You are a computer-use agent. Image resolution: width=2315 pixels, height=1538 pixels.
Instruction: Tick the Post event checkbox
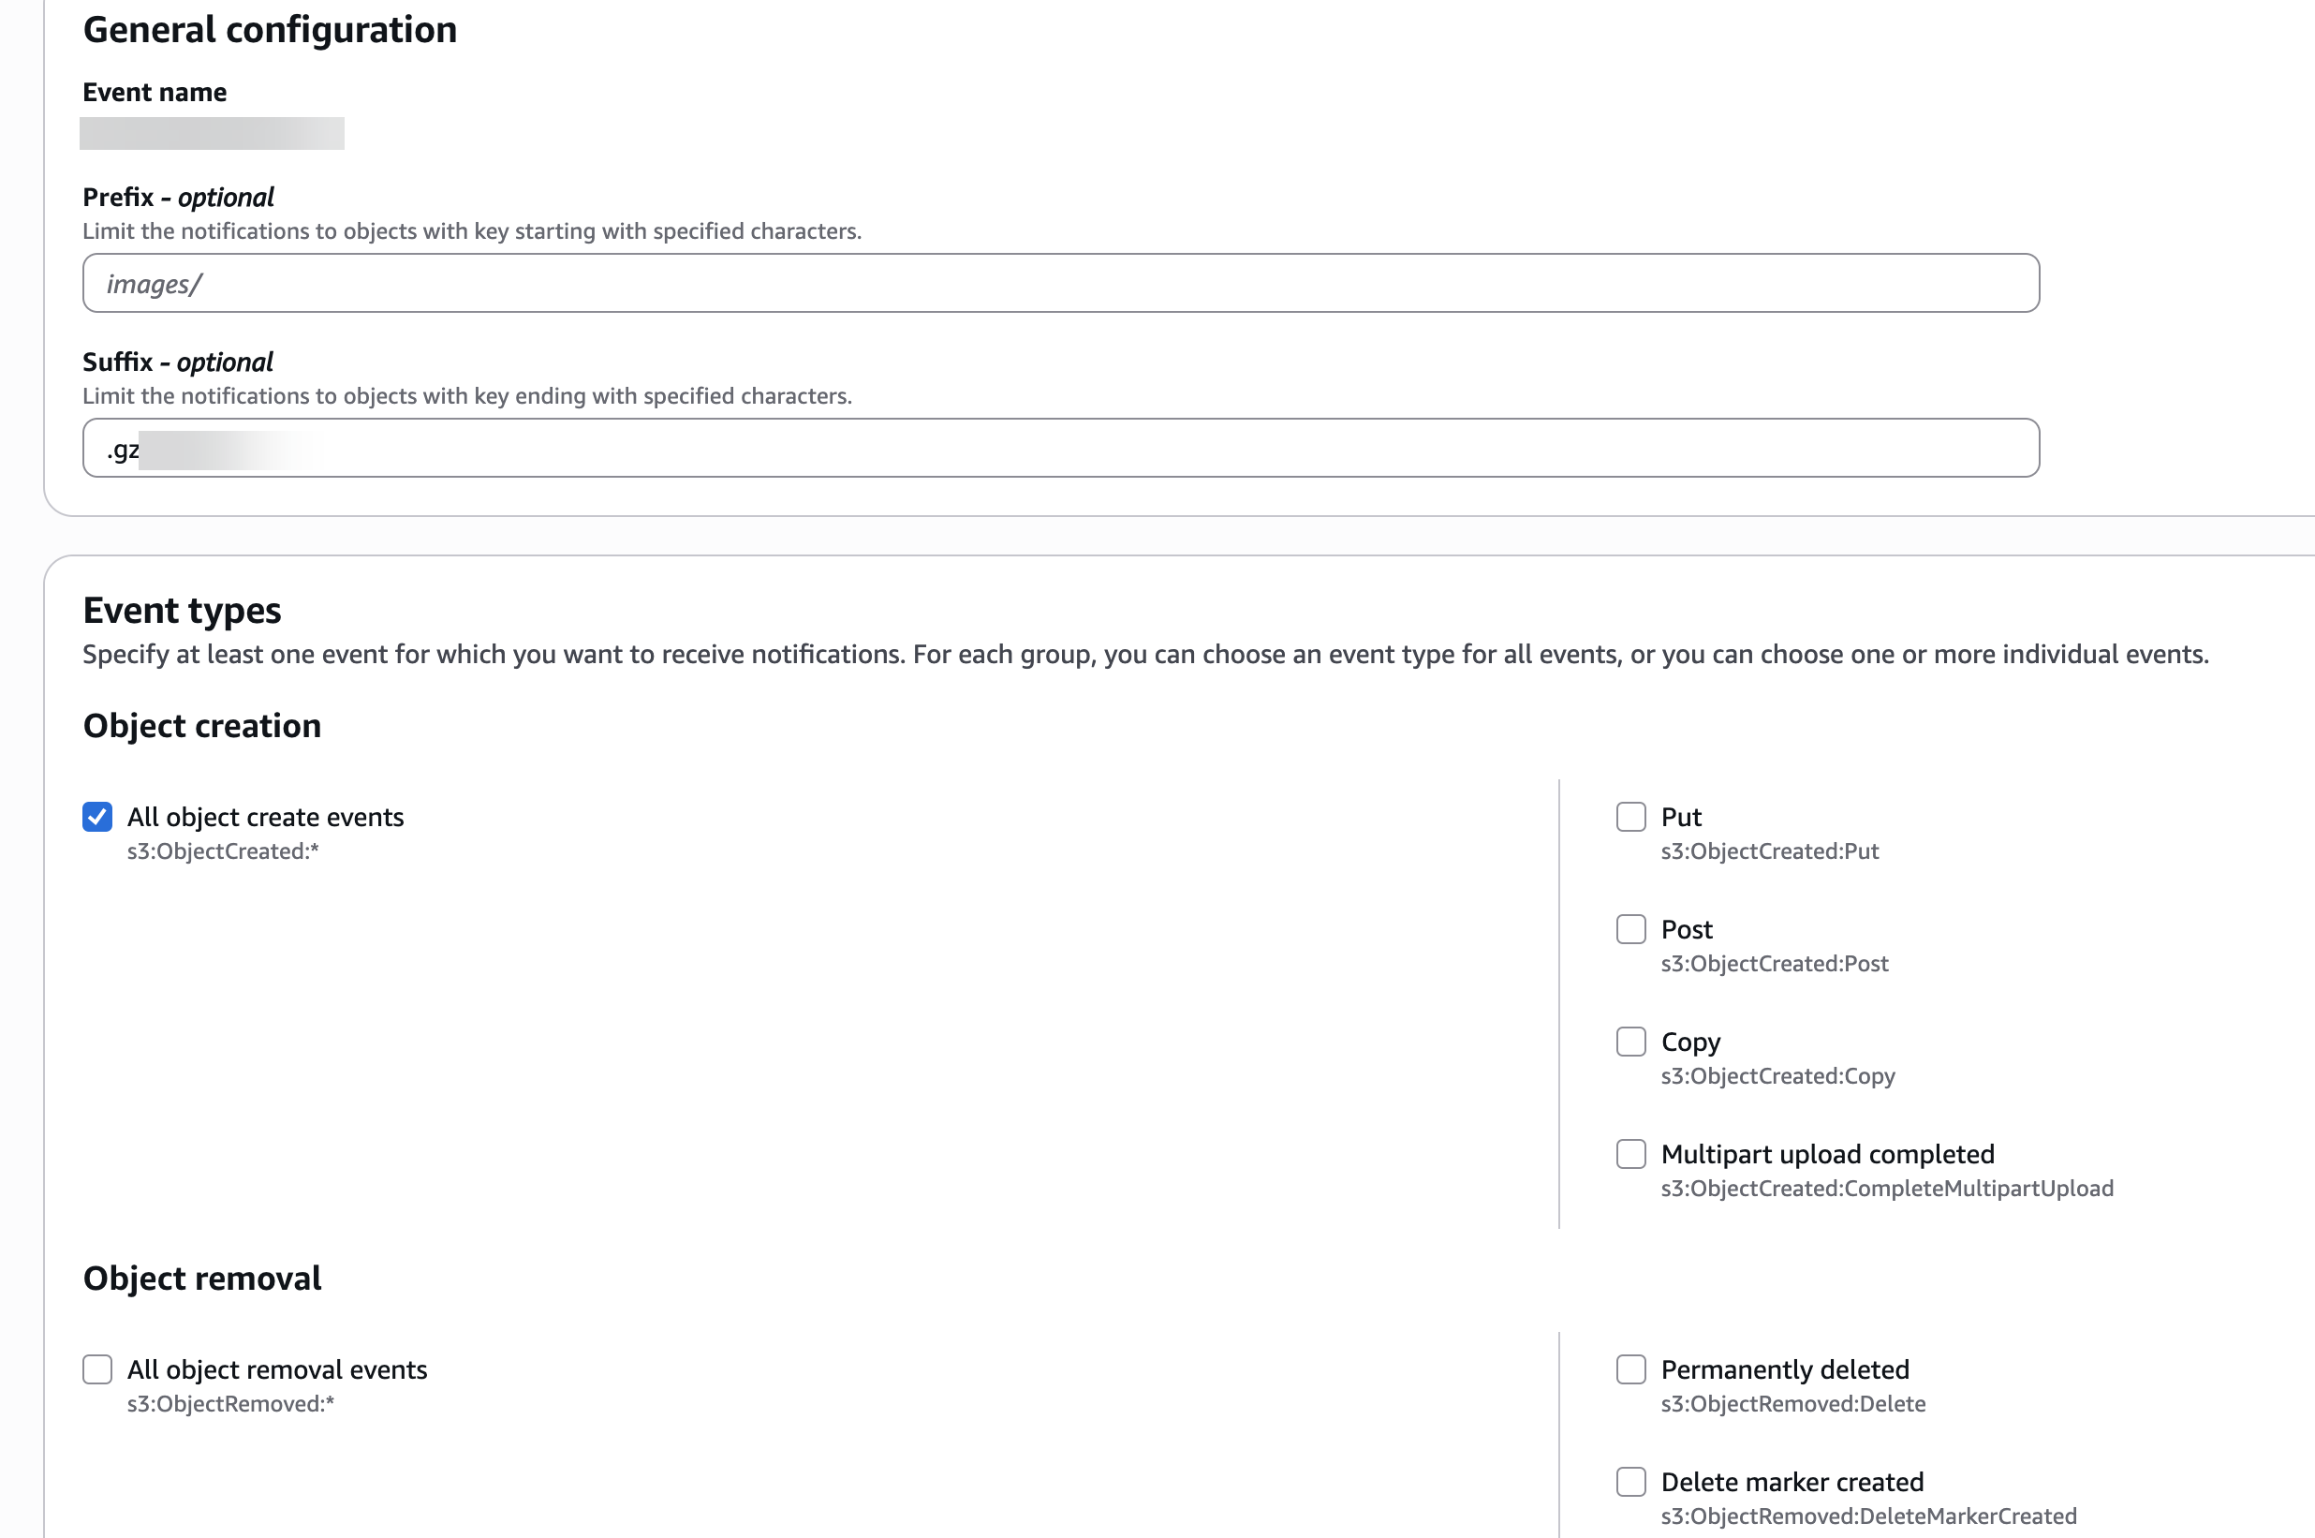coord(1630,929)
